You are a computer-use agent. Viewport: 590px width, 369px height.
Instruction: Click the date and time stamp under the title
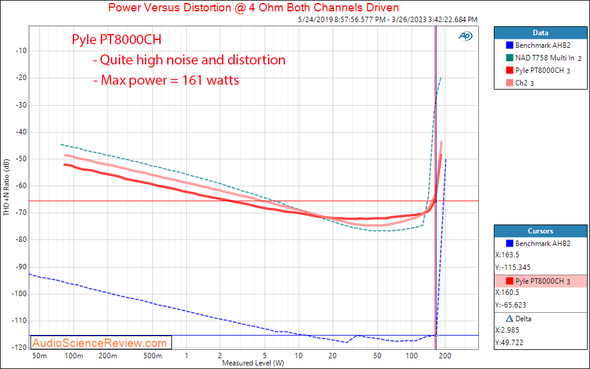pyautogui.click(x=388, y=20)
